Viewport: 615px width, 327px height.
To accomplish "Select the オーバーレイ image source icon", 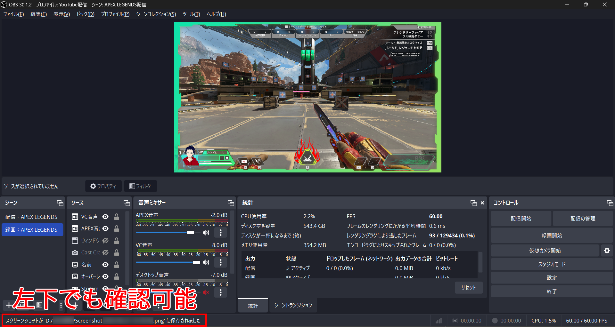I will coord(75,276).
